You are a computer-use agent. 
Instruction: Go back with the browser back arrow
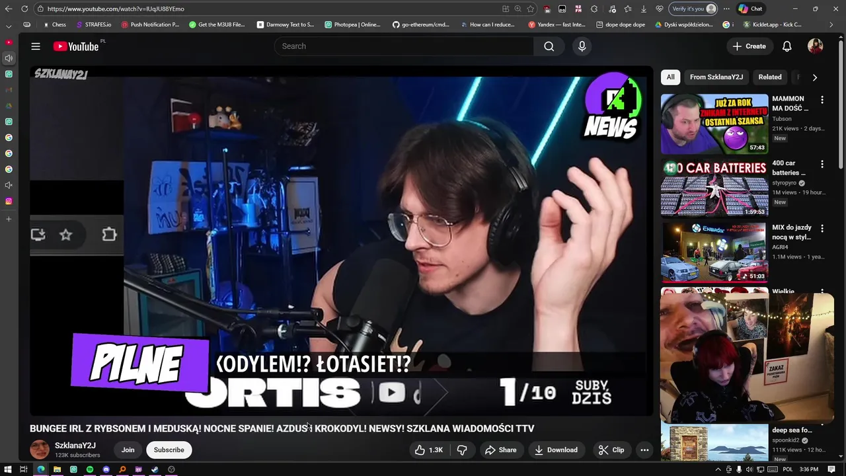[x=9, y=9]
